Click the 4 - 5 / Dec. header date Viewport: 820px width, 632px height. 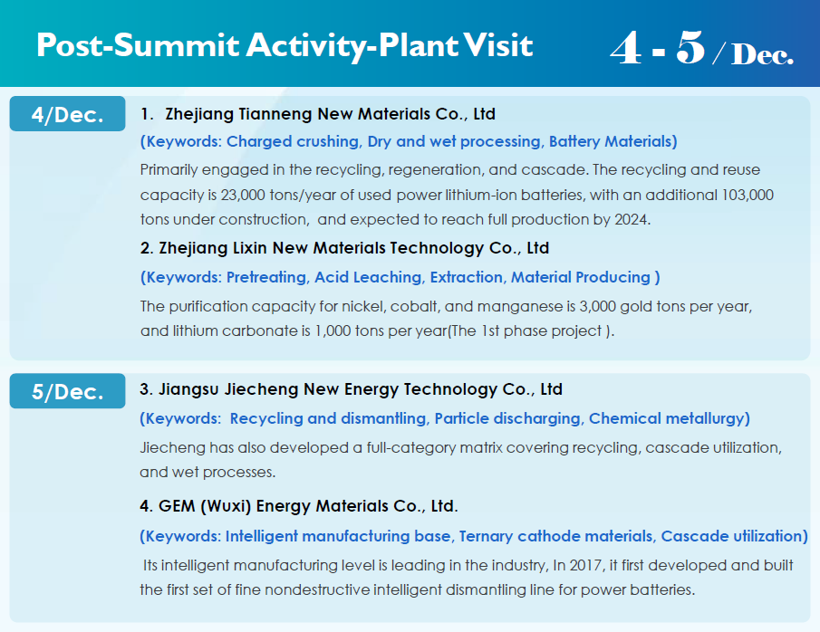[701, 50]
